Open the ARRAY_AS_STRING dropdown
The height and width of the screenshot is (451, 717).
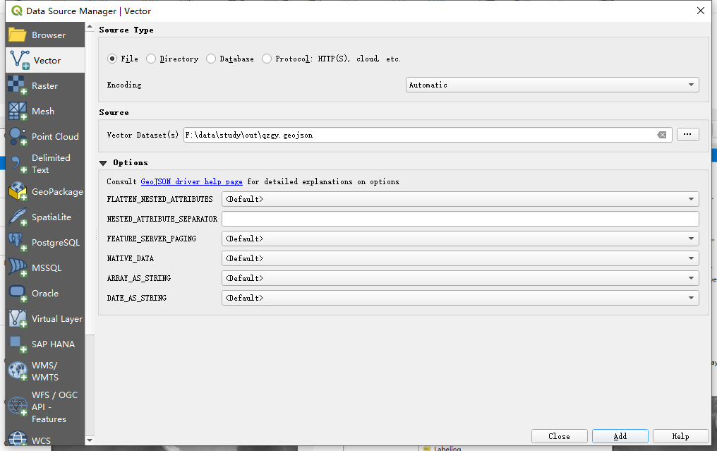click(460, 278)
